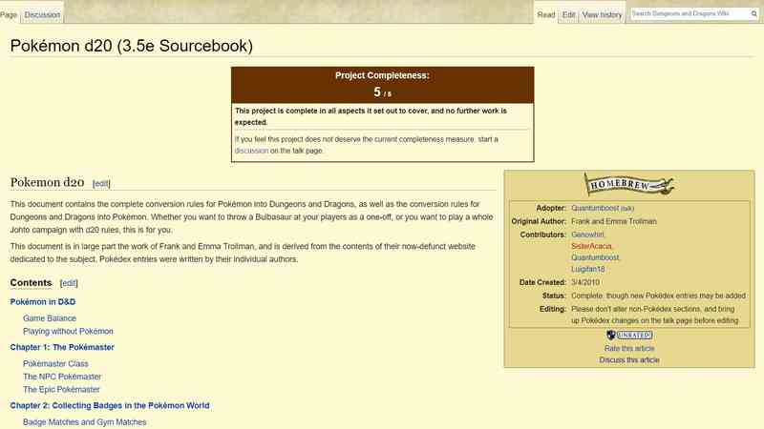Click the edit link beside Contents
The height and width of the screenshot is (429, 764).
pyautogui.click(x=69, y=283)
